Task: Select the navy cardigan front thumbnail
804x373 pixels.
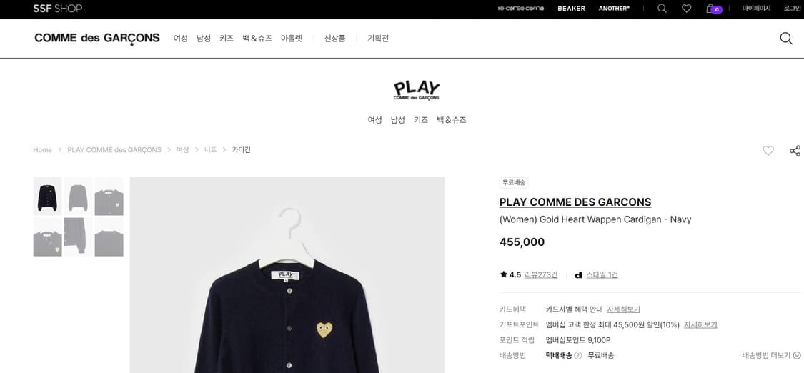Action: (47, 197)
